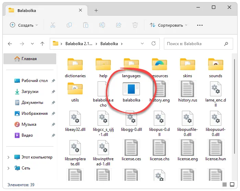Click the Share icon in toolbar

119,25
